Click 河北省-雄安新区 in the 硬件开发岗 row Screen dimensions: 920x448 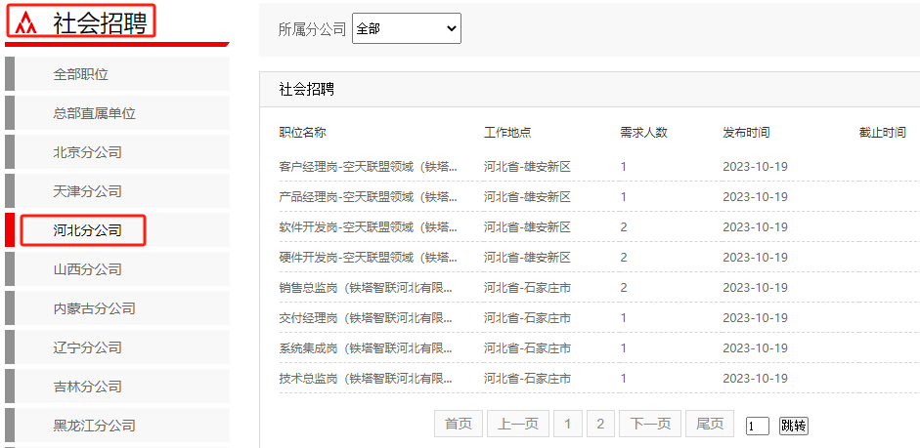coord(528,258)
